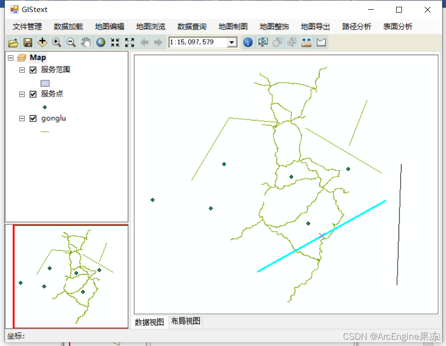Activate the Identify info tool
Screen dimensions: 446x346
[x=248, y=43]
